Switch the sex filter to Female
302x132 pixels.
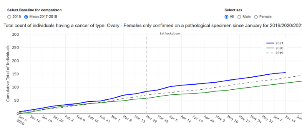(256, 17)
